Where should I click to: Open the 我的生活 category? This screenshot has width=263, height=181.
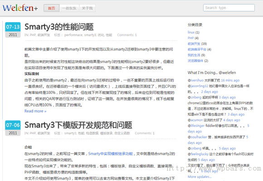tap(194, 55)
